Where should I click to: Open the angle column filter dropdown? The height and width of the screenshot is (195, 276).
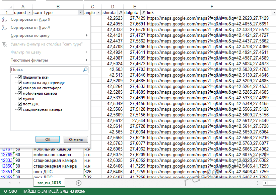pos(98,12)
